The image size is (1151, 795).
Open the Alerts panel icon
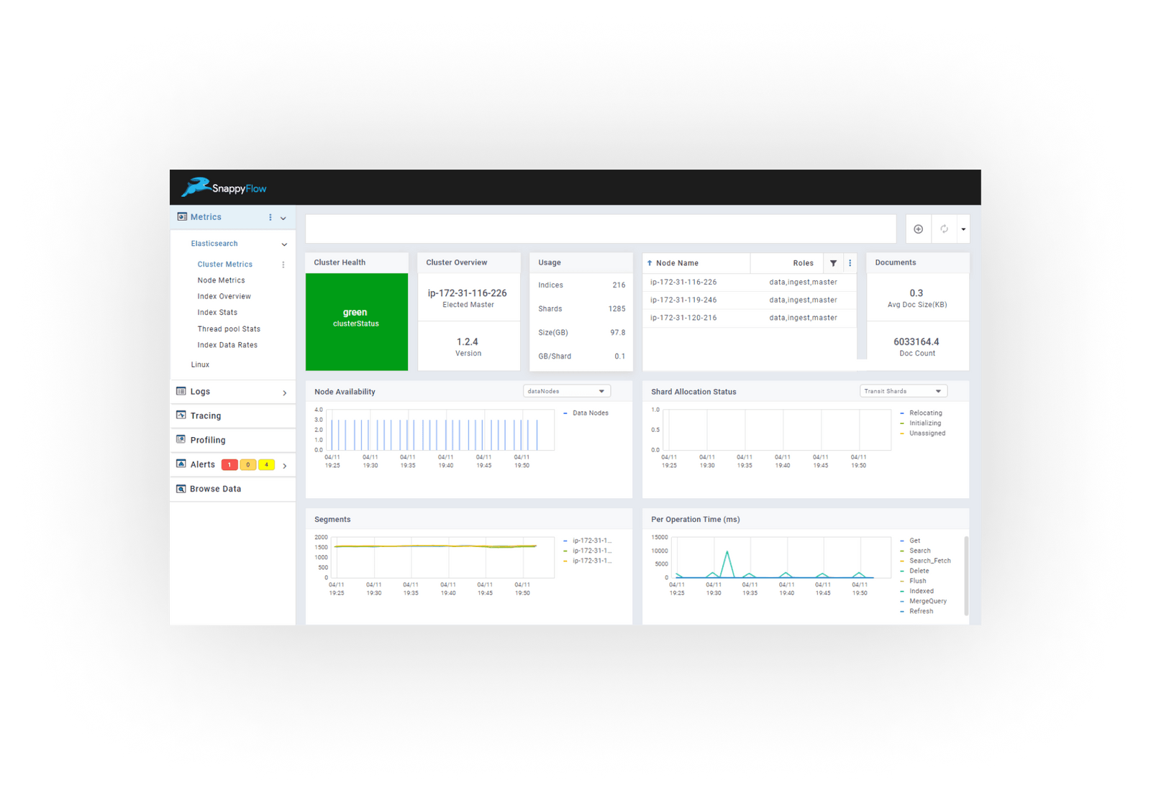[x=181, y=464]
